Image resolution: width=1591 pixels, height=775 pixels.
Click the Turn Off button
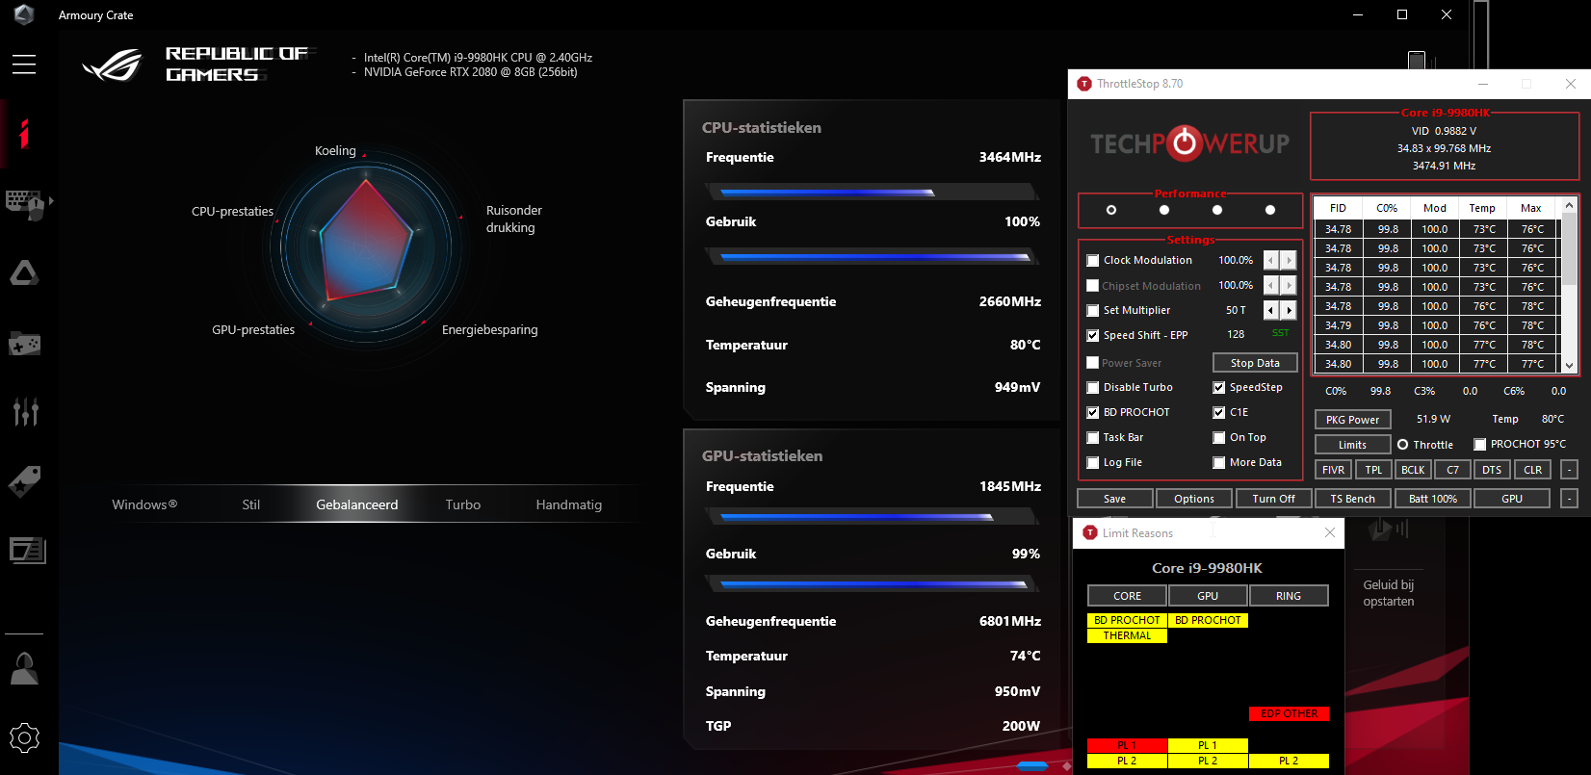[x=1274, y=499]
